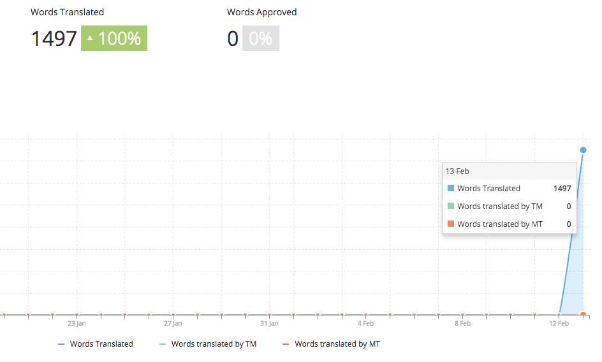Click the 8 Feb axis label
Viewport: 602px width, 362px height.
pyautogui.click(x=462, y=323)
